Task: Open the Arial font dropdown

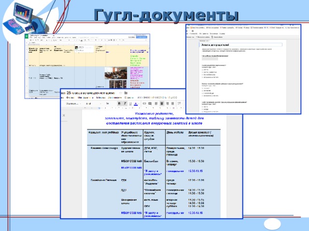Action: [x=94, y=103]
